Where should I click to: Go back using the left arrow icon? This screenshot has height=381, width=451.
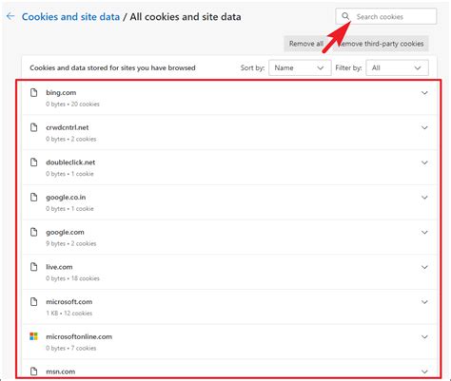point(10,16)
